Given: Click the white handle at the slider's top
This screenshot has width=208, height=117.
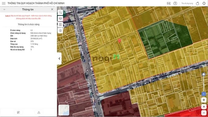Looking at the screenshot, I should click(204, 74).
